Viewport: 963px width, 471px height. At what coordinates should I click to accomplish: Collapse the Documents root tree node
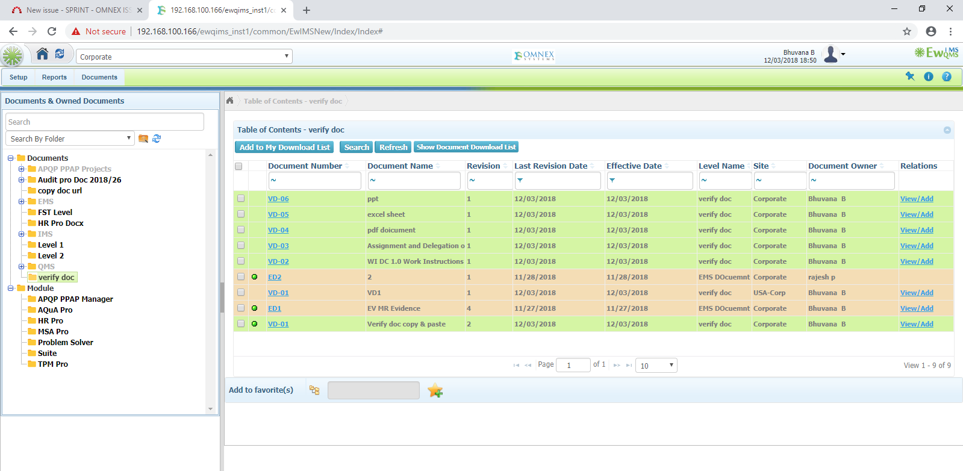11,158
